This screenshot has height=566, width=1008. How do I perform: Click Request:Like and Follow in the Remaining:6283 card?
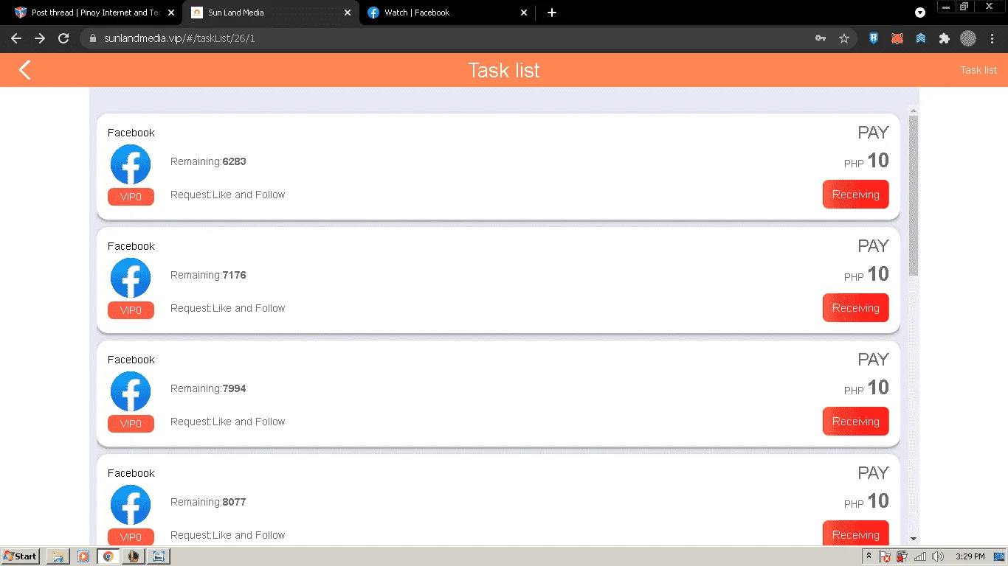(227, 195)
